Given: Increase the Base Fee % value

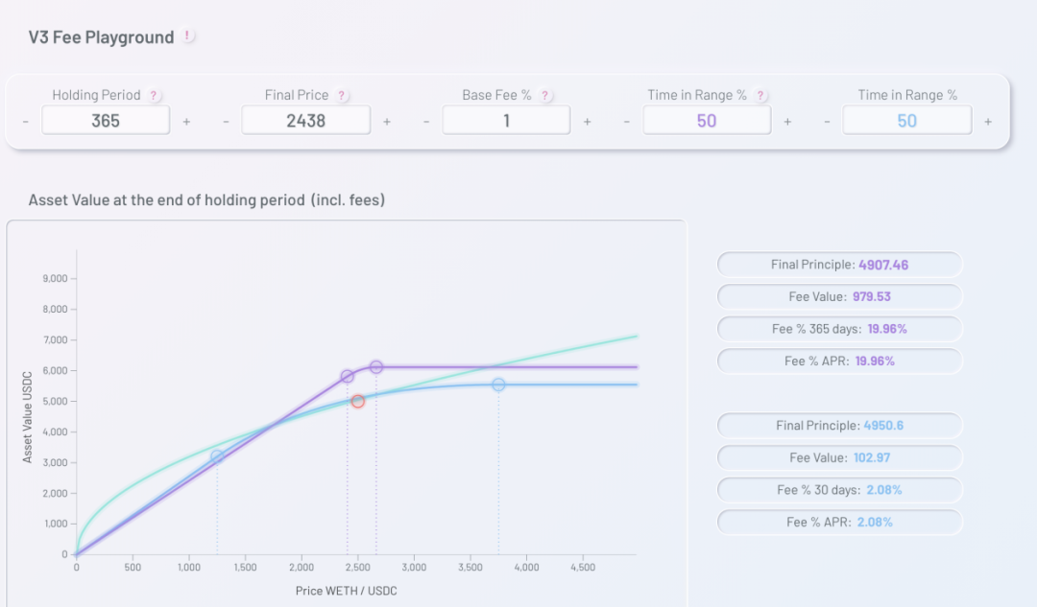Looking at the screenshot, I should click(x=588, y=122).
